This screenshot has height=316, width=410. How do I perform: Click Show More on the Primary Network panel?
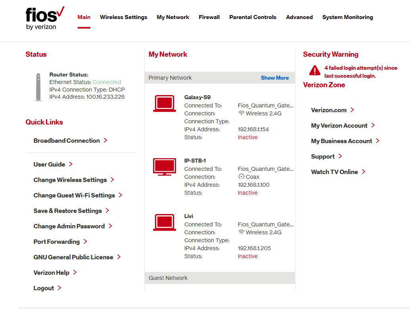[275, 78]
